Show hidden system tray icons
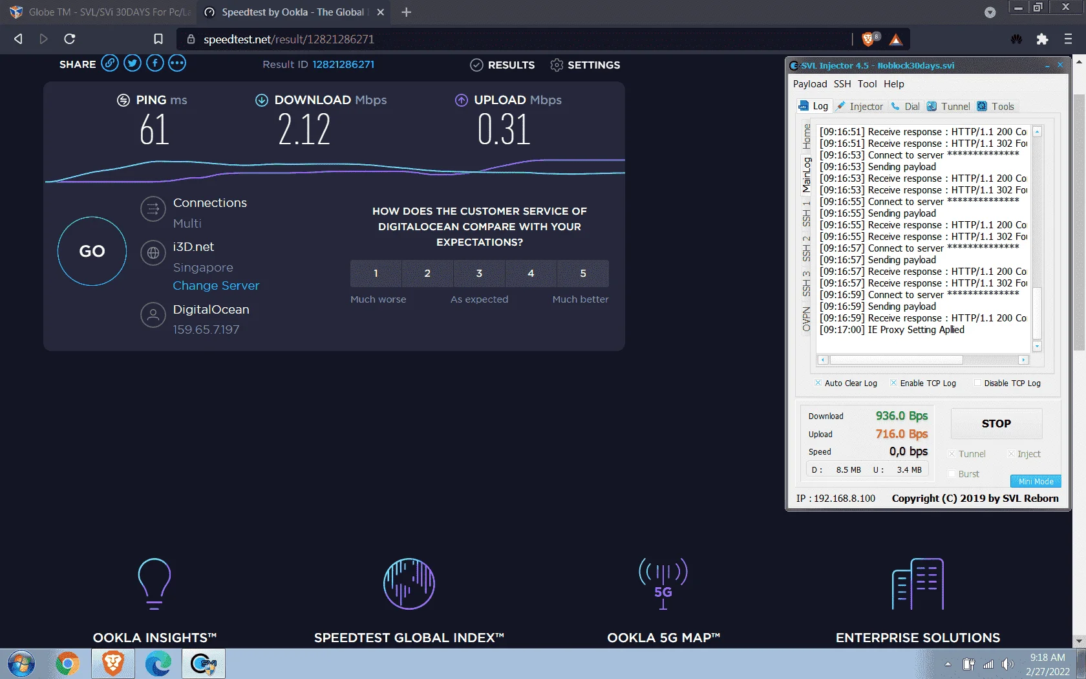The image size is (1086, 679). click(948, 664)
